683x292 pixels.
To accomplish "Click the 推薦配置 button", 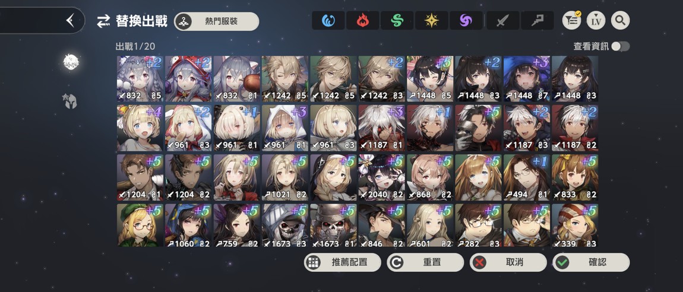I will point(342,262).
